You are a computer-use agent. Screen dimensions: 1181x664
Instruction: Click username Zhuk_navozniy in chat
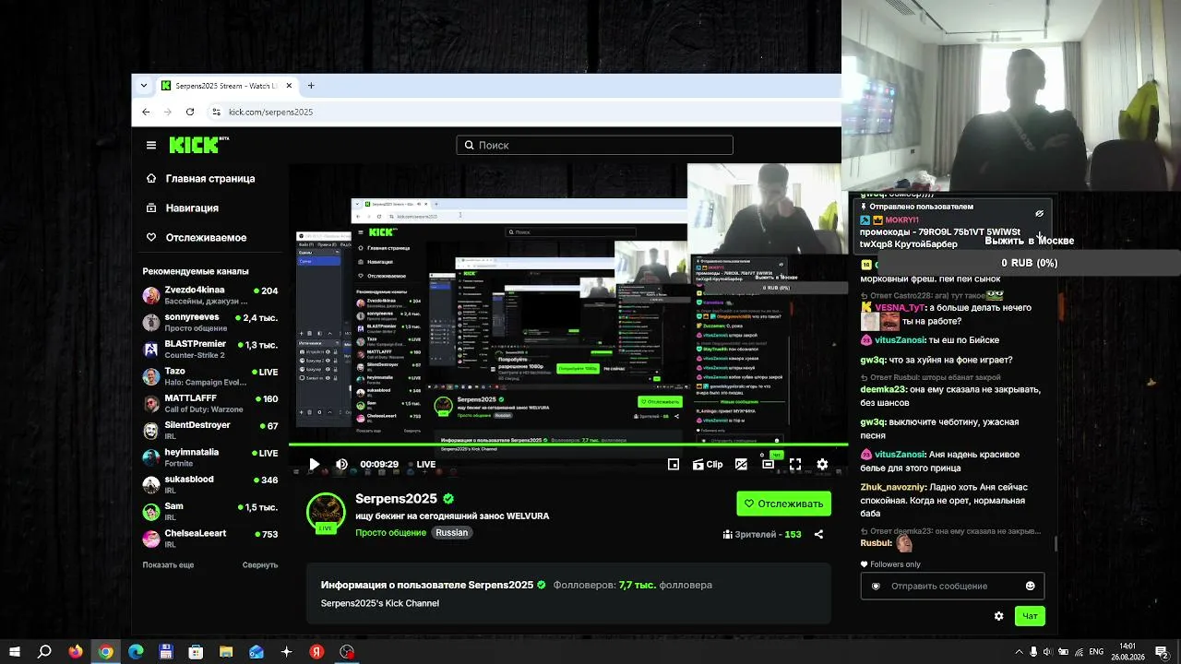(891, 487)
